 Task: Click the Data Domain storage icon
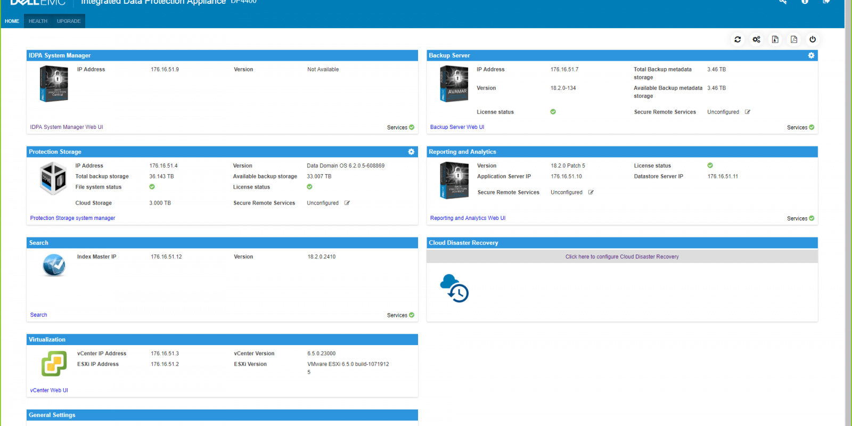coord(53,178)
